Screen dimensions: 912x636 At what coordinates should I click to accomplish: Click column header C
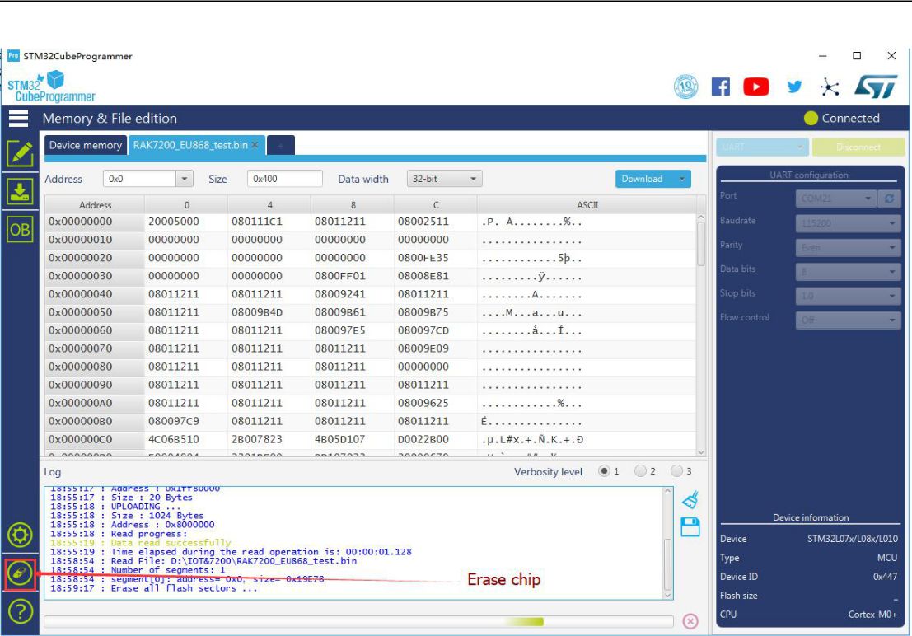pos(436,205)
